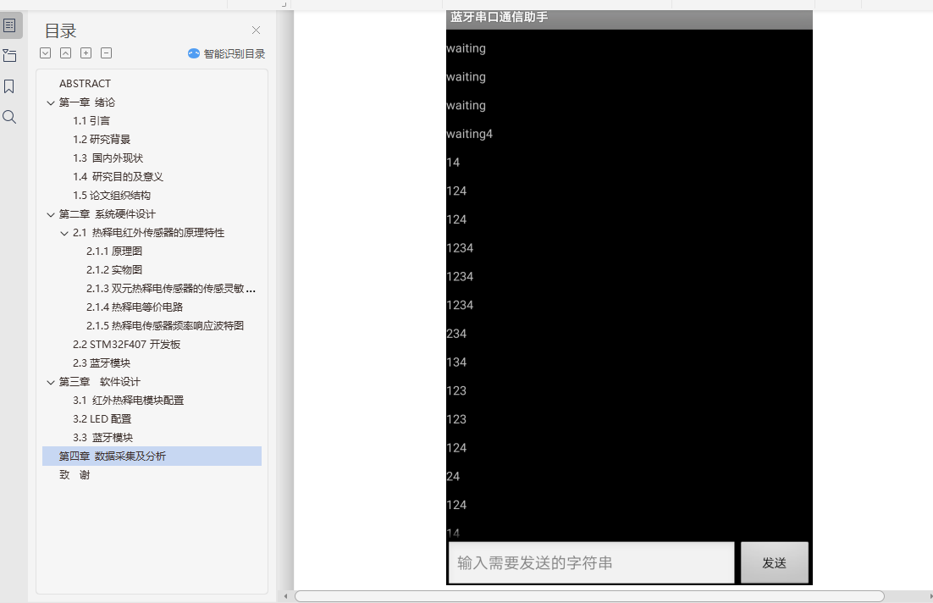This screenshot has height=603, width=933.
Task: Select 2.2 STM32F407 开发板 entry
Action: [127, 345]
